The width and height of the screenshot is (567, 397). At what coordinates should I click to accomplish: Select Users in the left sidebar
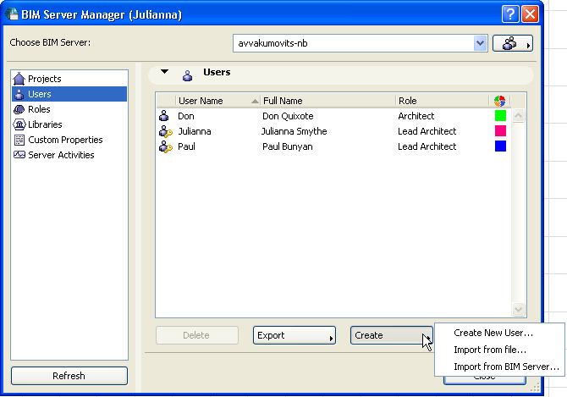click(69, 94)
